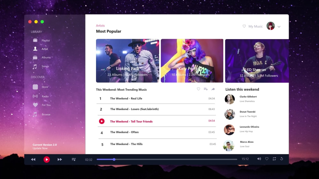
Task: Click the replay circular arrow icon
Action: pos(282,159)
